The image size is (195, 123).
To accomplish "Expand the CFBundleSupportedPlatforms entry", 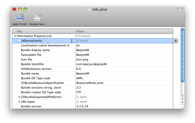I will click(19, 97).
